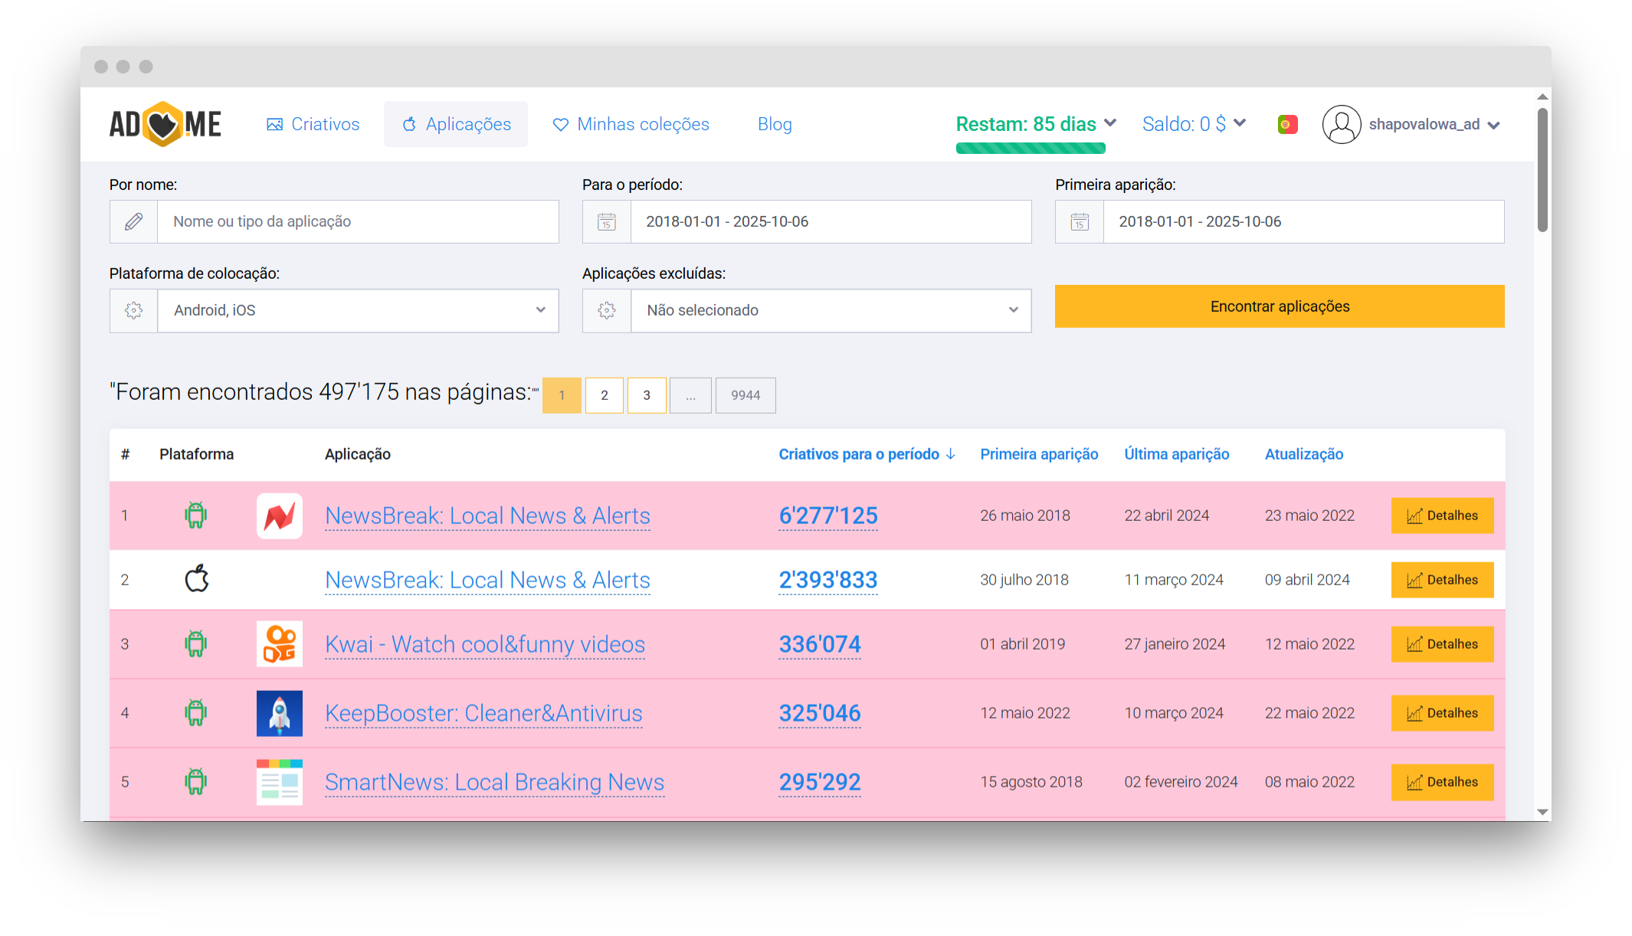Image resolution: width=1632 pixels, height=936 pixels.
Task: Go to results page 2
Action: 605,395
